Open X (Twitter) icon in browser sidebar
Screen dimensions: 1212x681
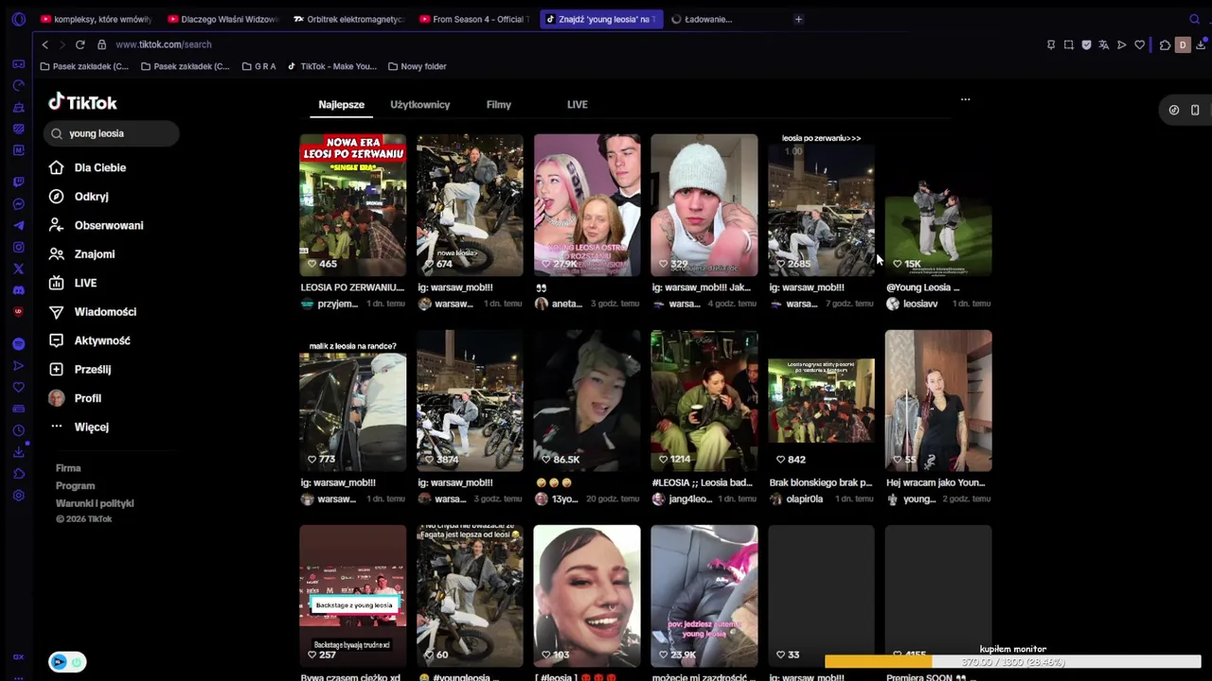tap(19, 270)
